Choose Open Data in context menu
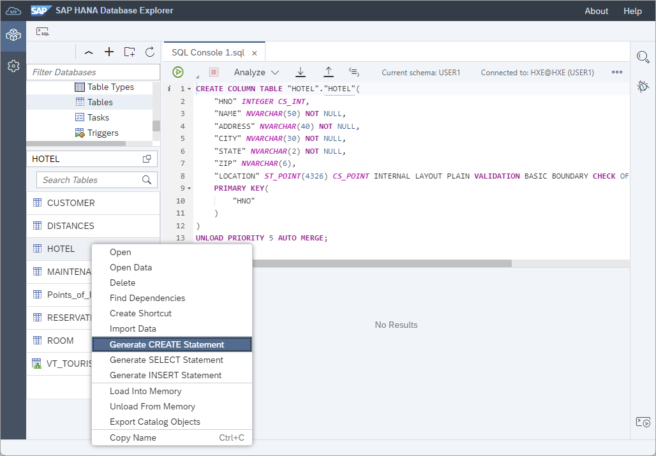This screenshot has width=656, height=456. tap(172, 267)
